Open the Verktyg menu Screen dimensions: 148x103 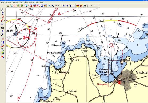[x=31, y=2]
